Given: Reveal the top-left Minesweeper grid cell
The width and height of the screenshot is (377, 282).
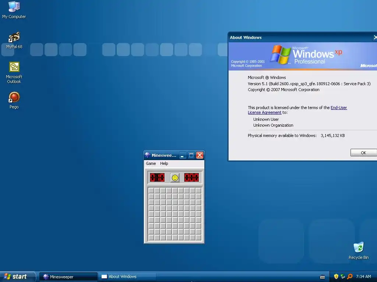Looking at the screenshot, I should pyautogui.click(x=151, y=191).
